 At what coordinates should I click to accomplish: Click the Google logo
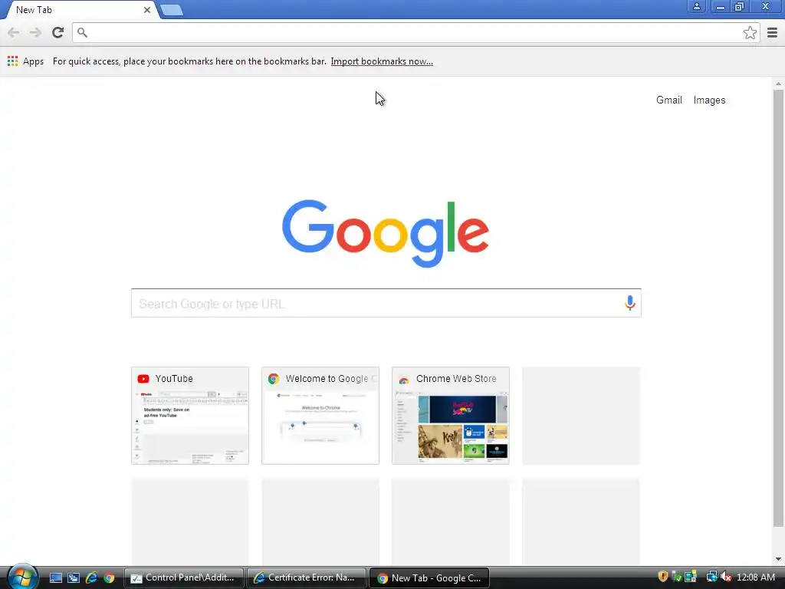(386, 233)
